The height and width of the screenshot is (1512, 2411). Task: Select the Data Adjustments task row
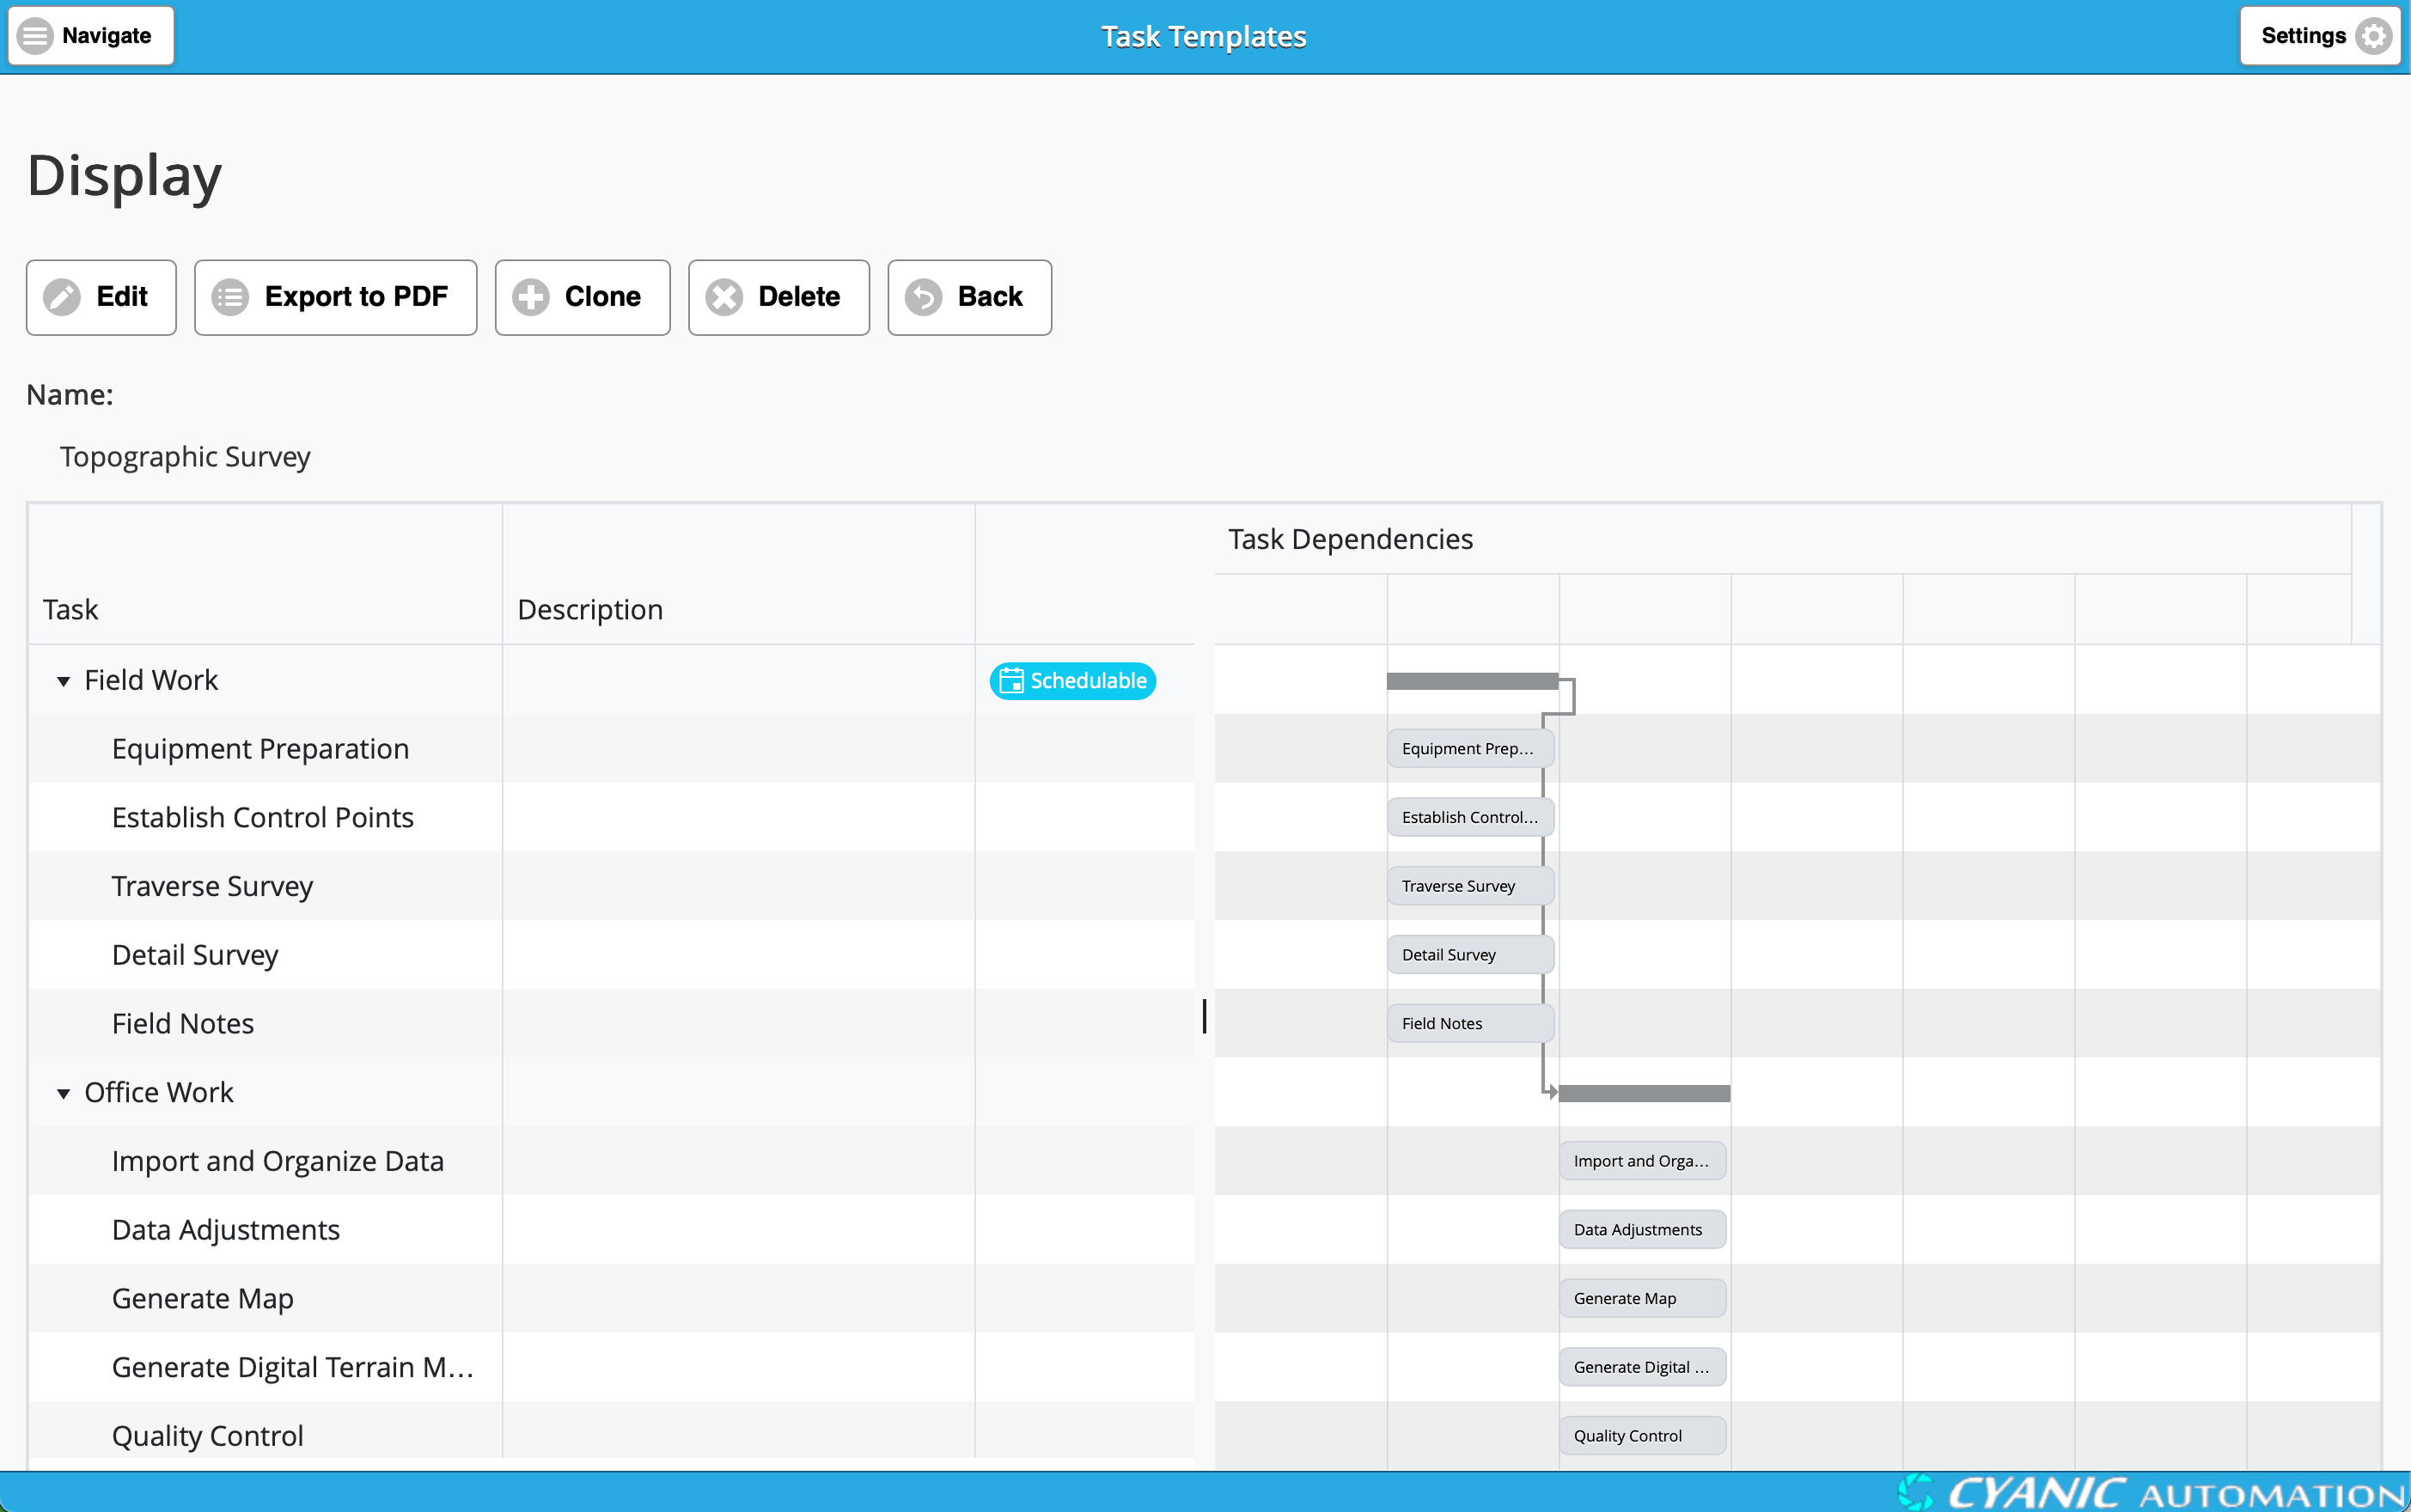point(611,1229)
